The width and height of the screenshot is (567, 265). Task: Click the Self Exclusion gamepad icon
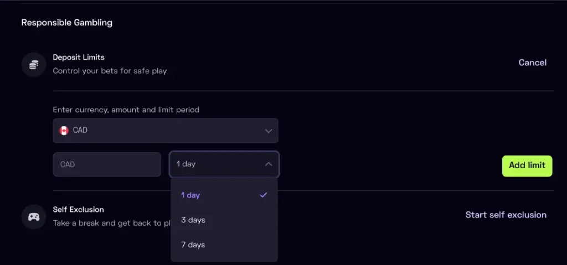34,216
